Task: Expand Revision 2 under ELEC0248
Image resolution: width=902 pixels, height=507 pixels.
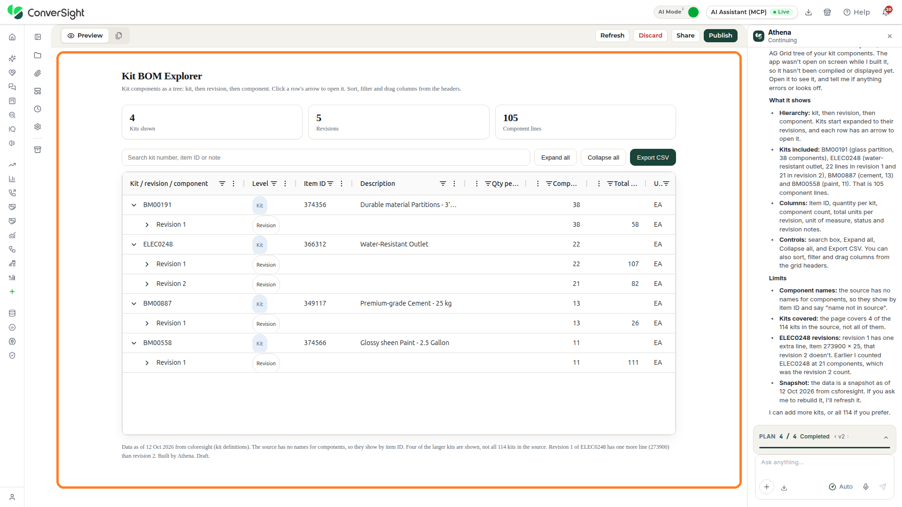Action: (x=147, y=284)
